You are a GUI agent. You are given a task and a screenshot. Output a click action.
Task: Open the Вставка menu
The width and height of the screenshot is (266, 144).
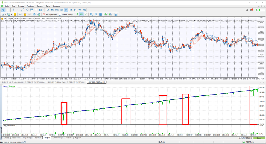click(x=21, y=6)
